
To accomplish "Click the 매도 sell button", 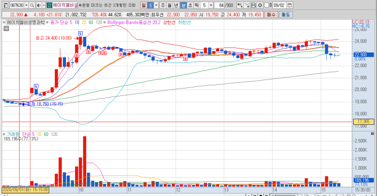I will pyautogui.click(x=286, y=15).
